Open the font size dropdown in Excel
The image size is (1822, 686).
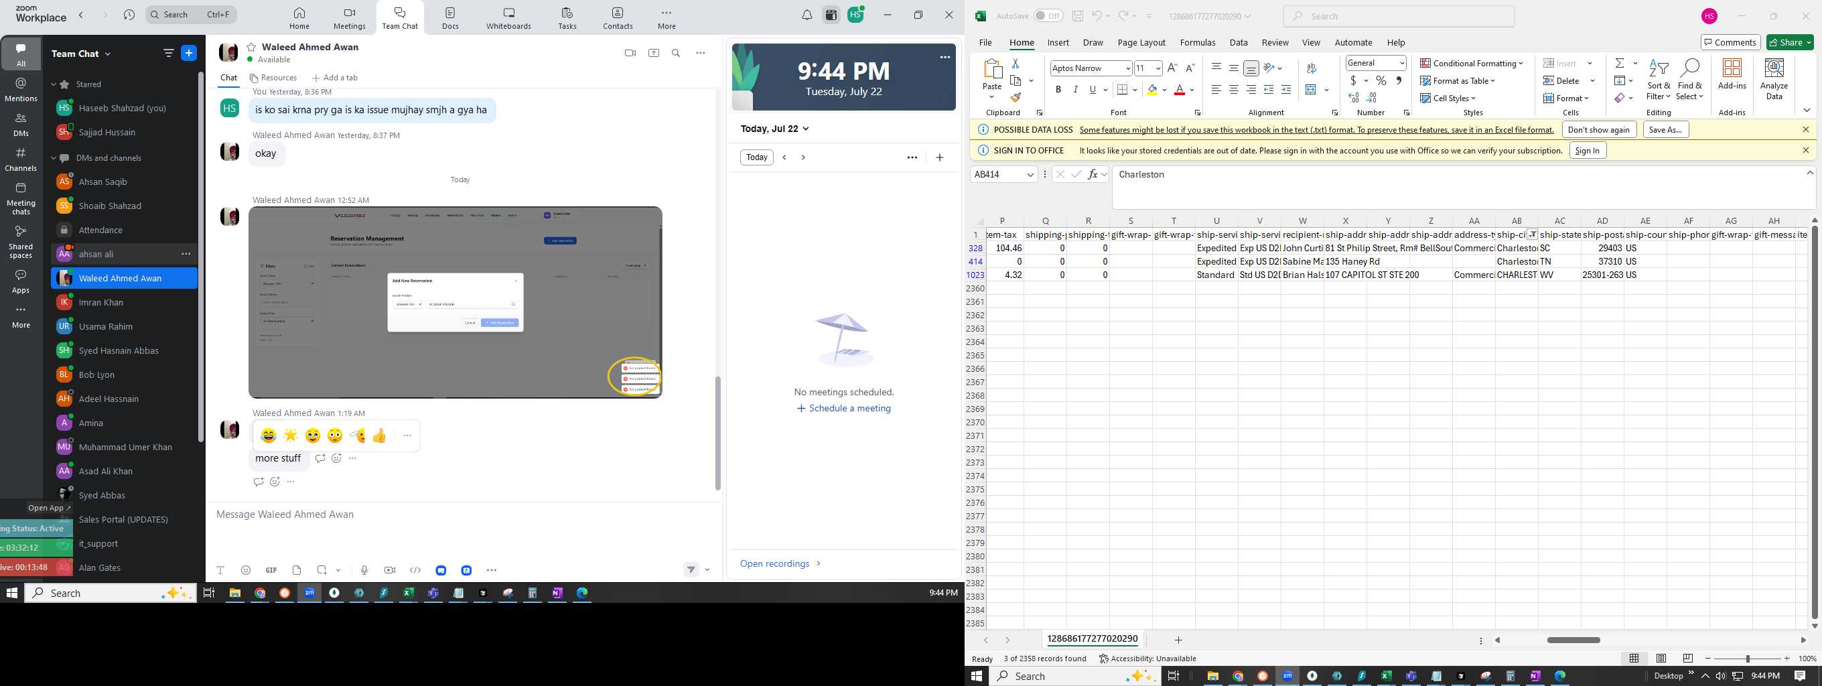pyautogui.click(x=1158, y=68)
